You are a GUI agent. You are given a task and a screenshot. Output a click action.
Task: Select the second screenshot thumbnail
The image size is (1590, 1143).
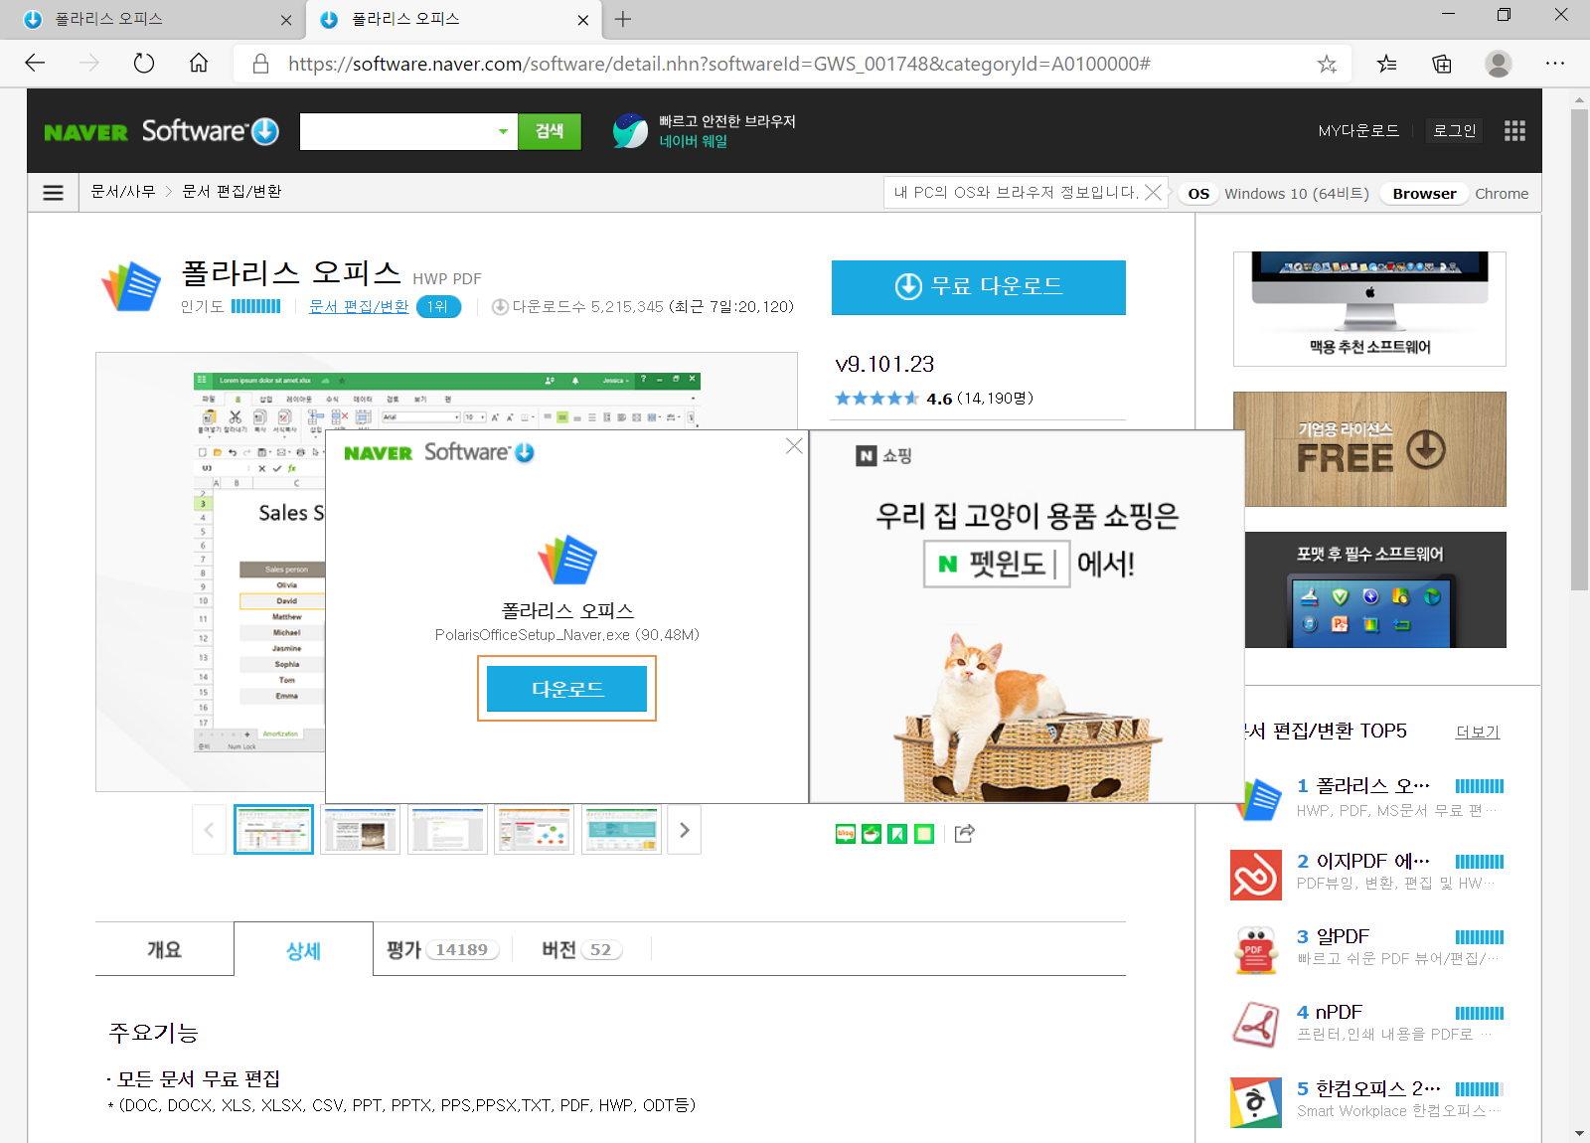(360, 830)
